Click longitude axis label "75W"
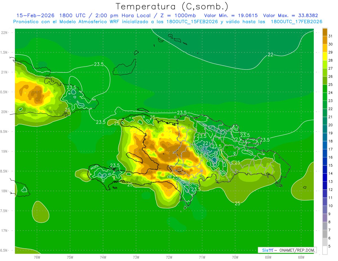This screenshot has width=338, height=261. pyautogui.click(x=70, y=257)
